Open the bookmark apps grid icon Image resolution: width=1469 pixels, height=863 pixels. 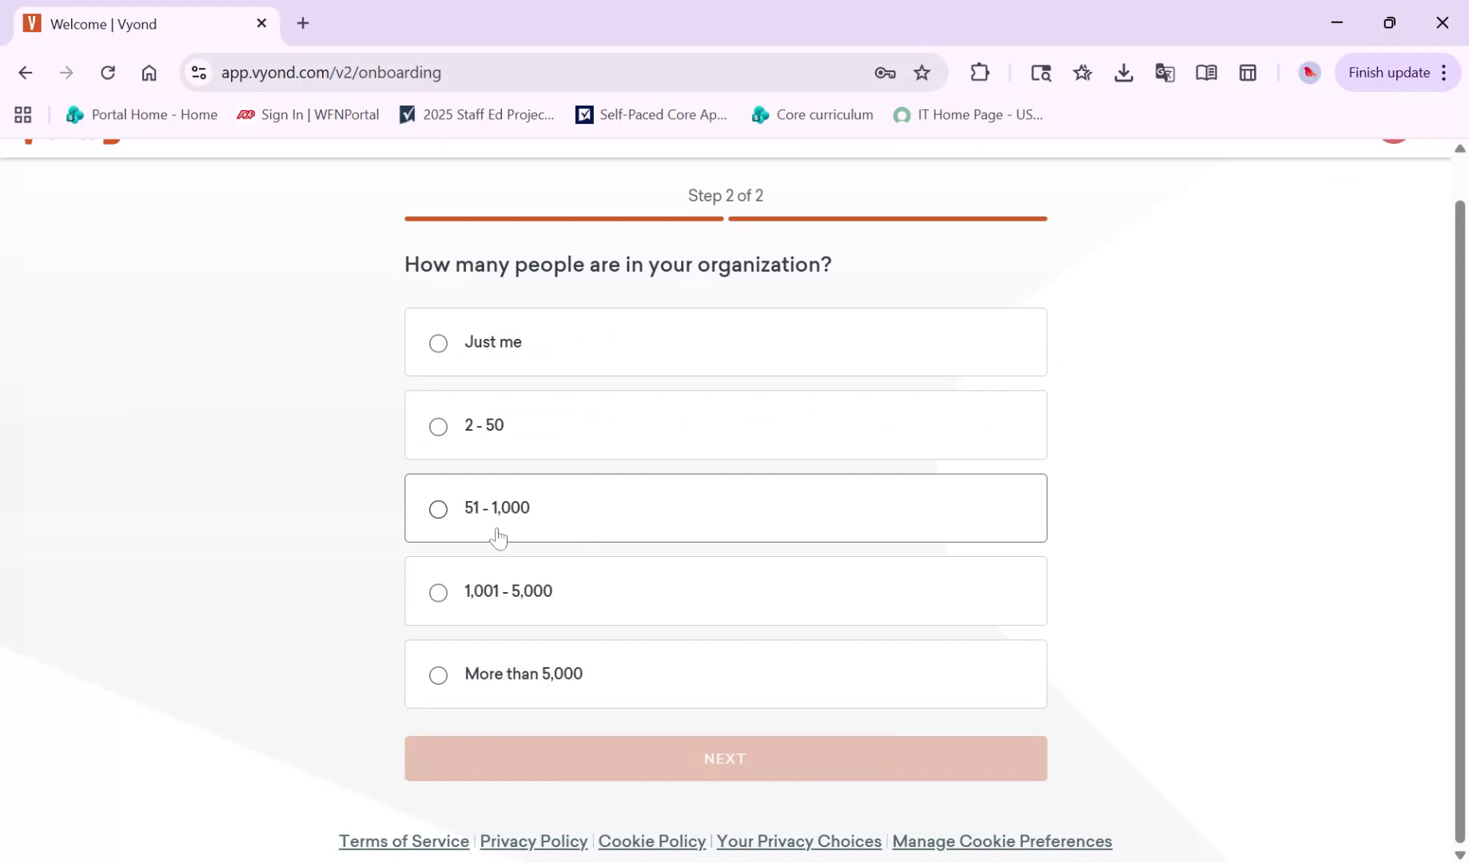(22, 114)
